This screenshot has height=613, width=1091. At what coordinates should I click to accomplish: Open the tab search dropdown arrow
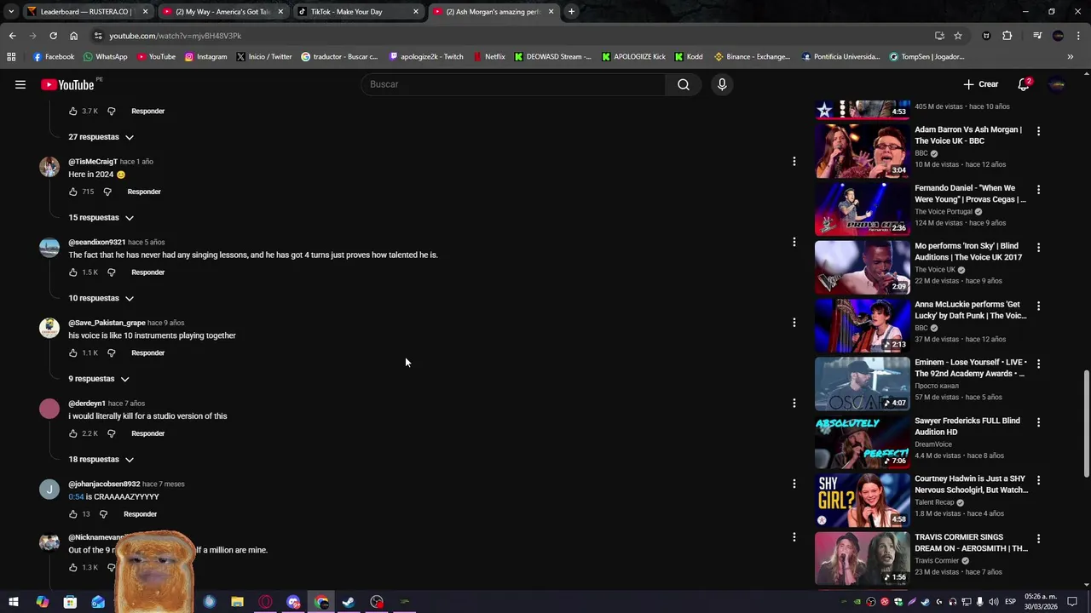10,12
